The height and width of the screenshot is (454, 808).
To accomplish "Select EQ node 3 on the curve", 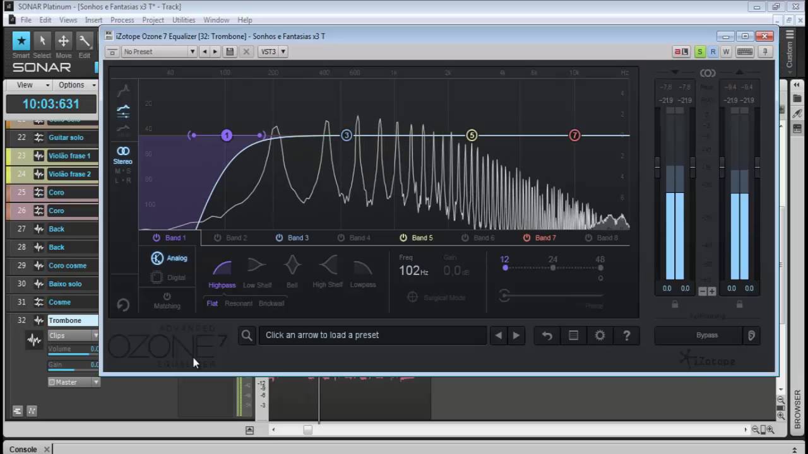I will (346, 136).
